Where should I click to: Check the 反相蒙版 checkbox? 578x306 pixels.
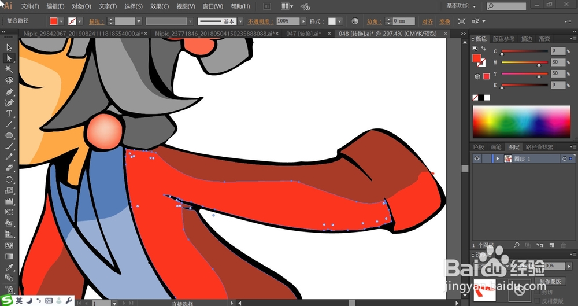(538, 301)
